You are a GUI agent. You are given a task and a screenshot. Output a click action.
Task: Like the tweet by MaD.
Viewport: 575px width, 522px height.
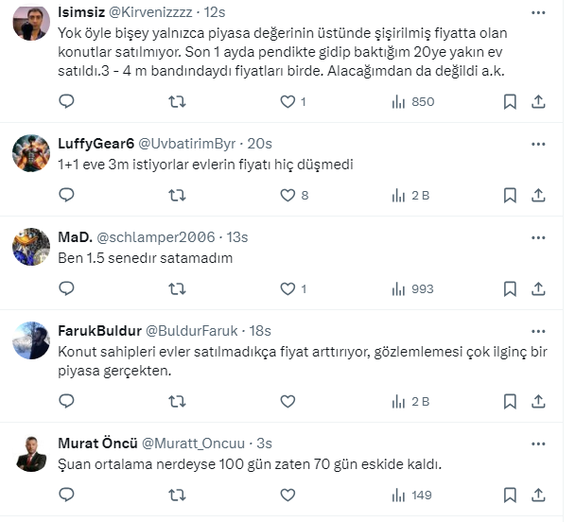[x=288, y=288]
